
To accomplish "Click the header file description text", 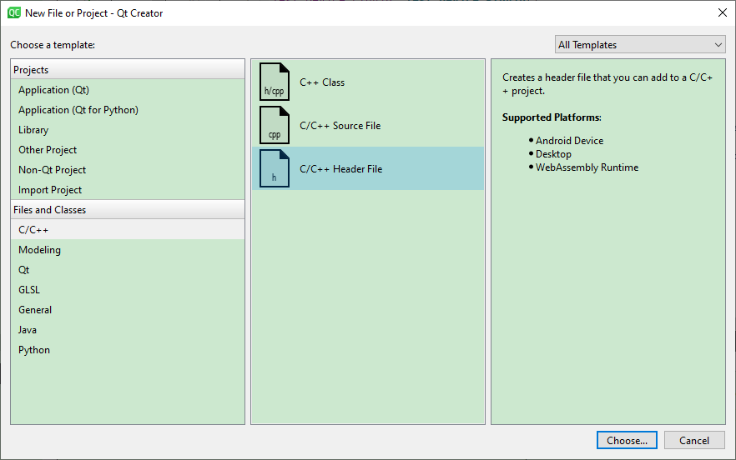I will pyautogui.click(x=607, y=84).
